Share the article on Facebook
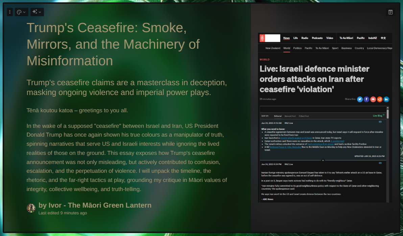This screenshot has height=236, width=403. [x=366, y=99]
